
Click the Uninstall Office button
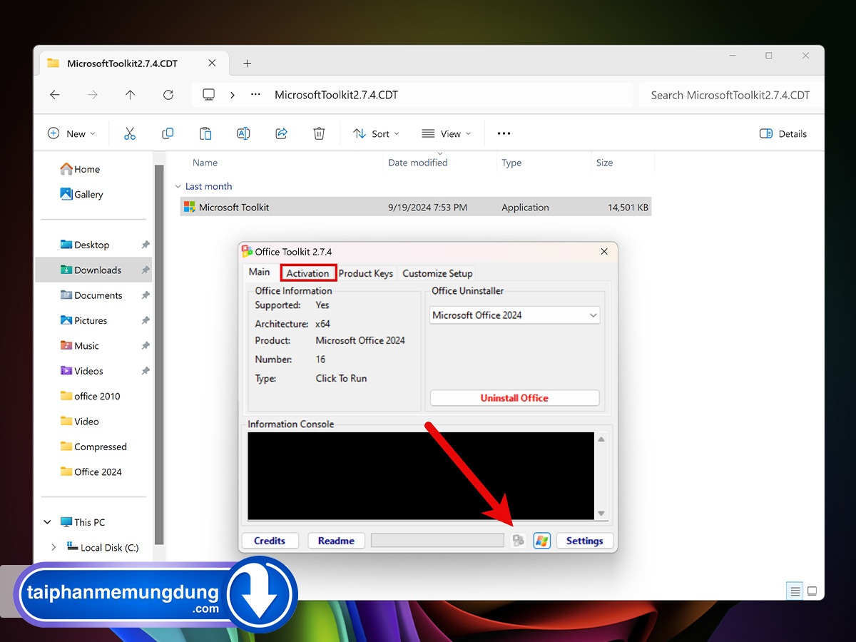[x=514, y=398]
